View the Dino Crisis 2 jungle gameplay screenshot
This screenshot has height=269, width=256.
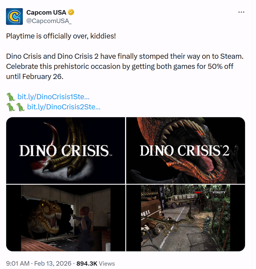[185, 218]
